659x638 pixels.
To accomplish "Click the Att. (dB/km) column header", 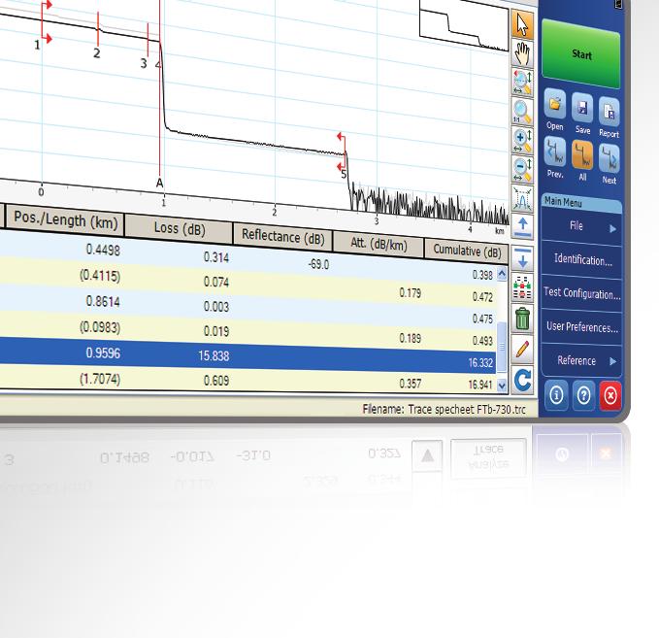I will point(379,244).
